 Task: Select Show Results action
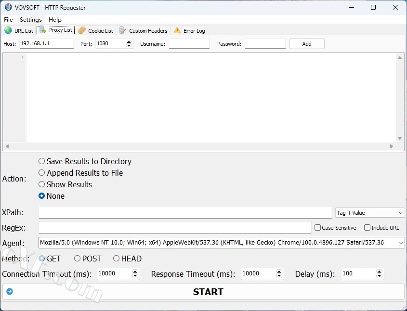[41, 184]
